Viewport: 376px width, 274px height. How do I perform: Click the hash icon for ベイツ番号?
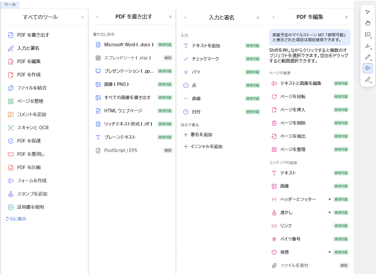[274, 239]
